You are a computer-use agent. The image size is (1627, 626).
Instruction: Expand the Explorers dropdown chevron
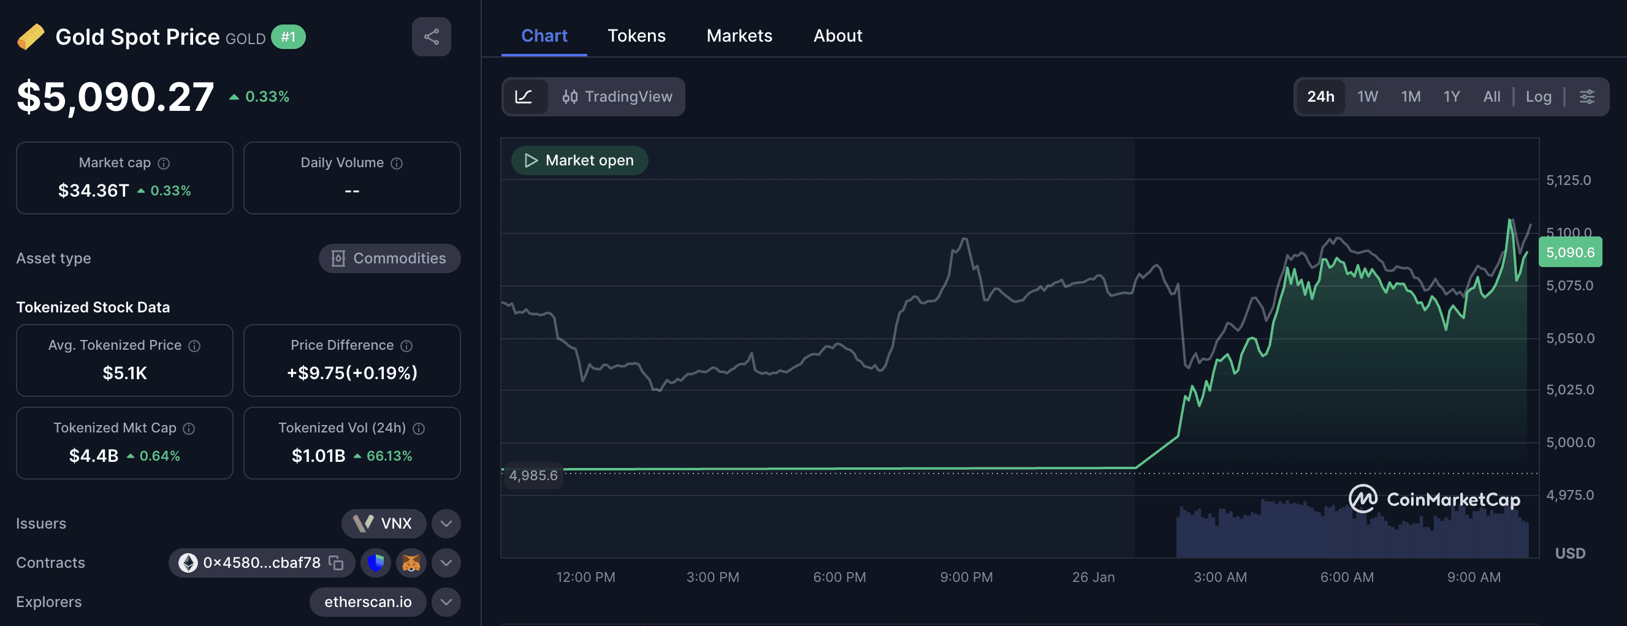coord(446,602)
